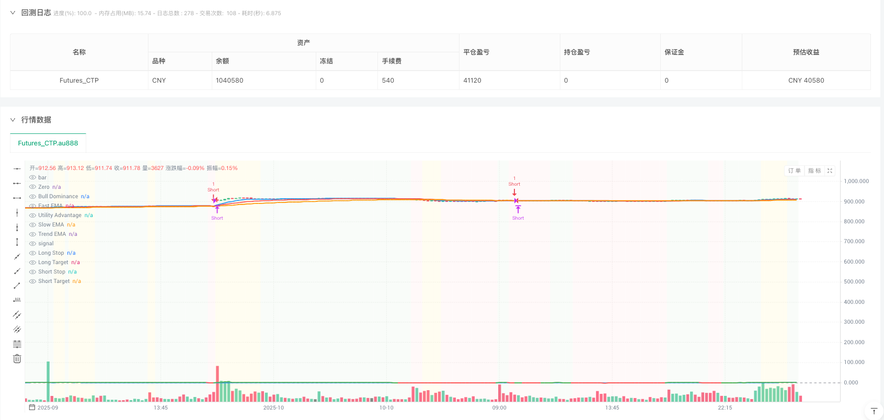This screenshot has width=884, height=420.
Task: Open the calendar date picker icon
Action: point(32,407)
